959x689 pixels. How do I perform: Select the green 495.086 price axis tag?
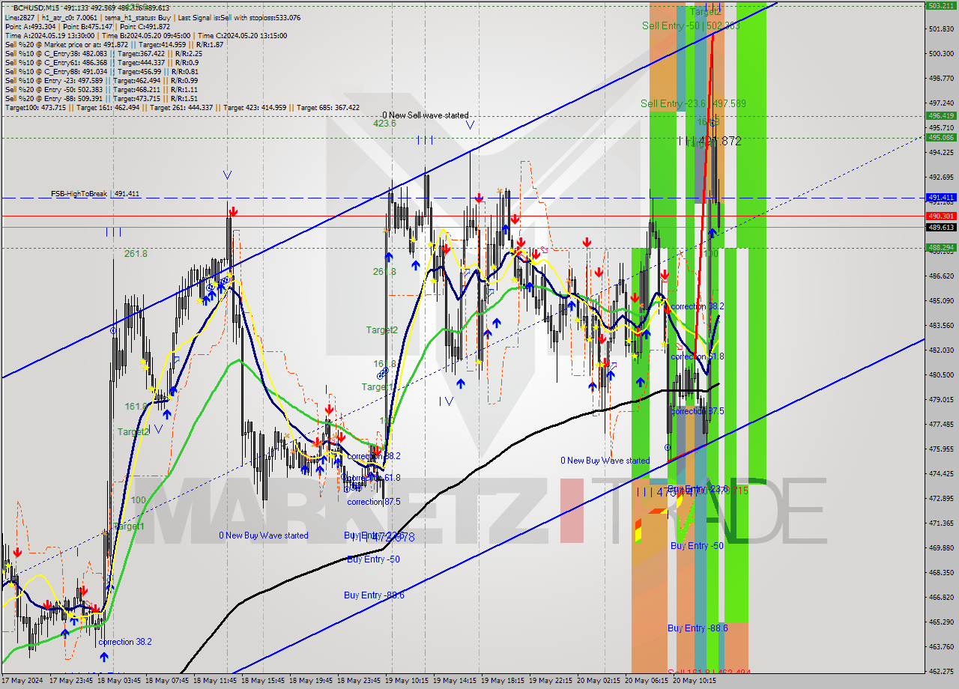coord(941,137)
